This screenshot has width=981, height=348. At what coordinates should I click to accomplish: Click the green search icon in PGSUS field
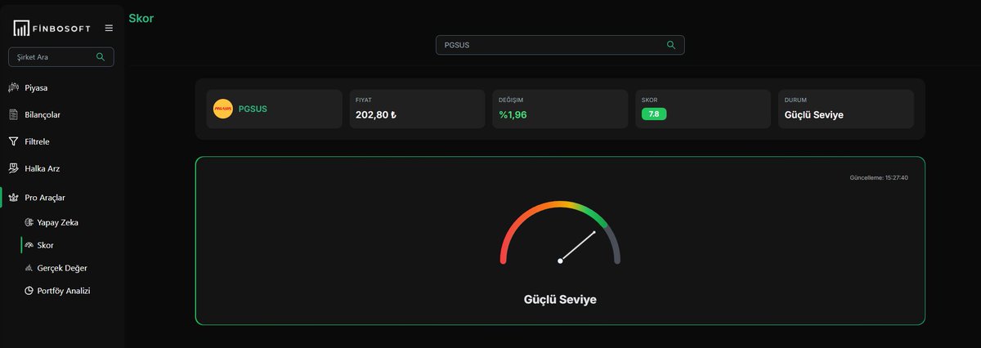tap(671, 45)
